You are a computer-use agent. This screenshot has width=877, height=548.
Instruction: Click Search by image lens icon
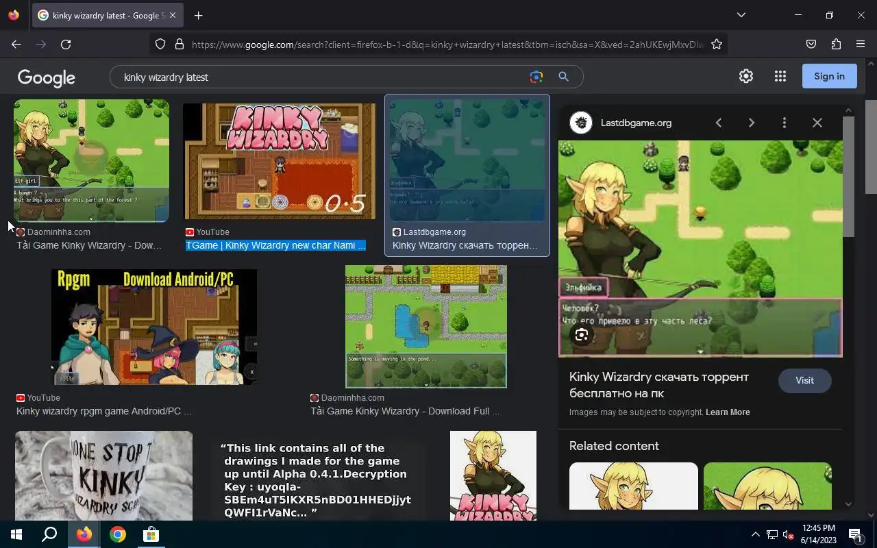(x=536, y=77)
